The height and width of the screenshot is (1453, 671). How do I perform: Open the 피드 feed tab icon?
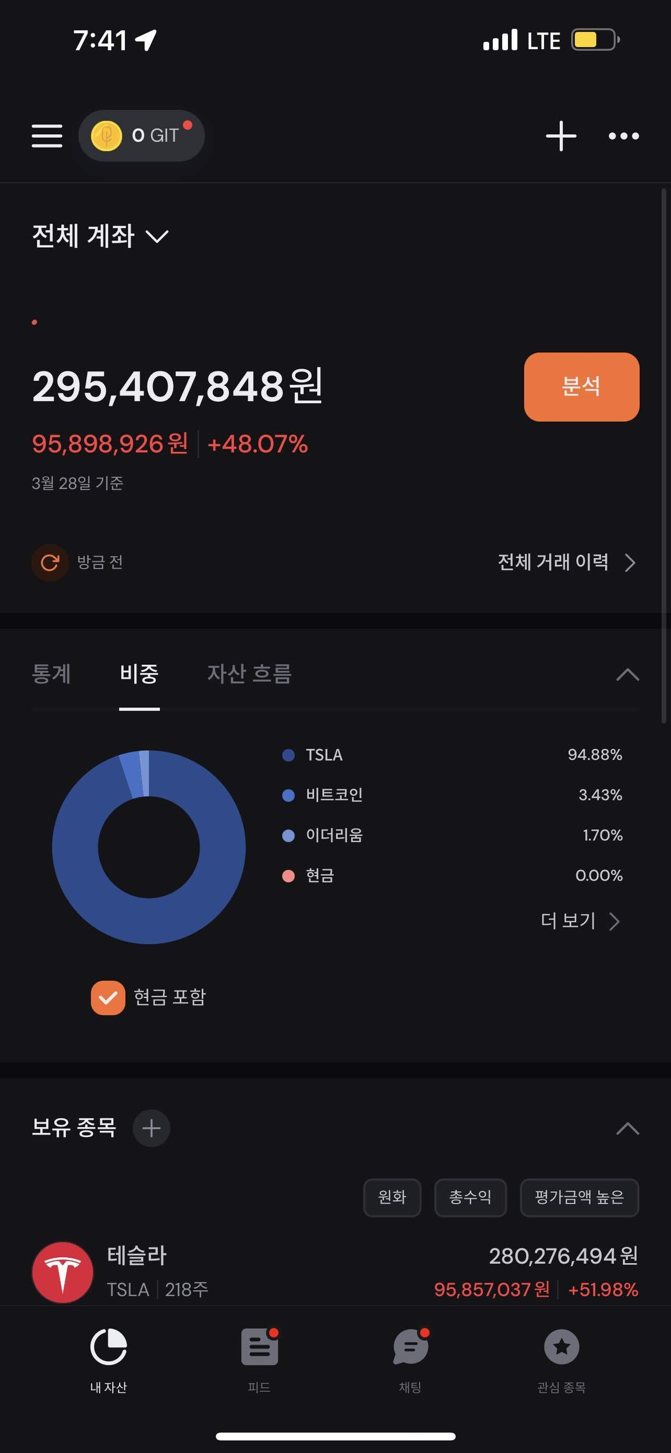pyautogui.click(x=259, y=1347)
